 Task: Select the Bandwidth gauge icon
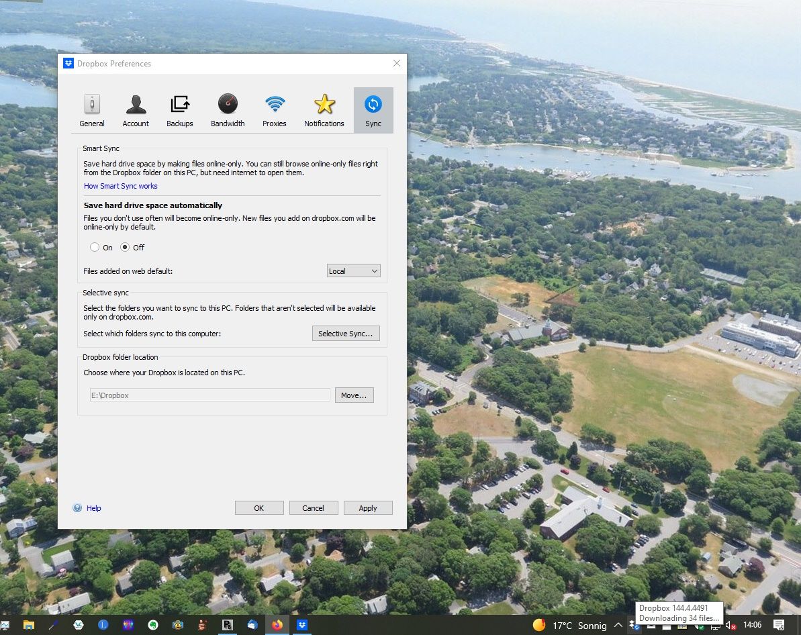coord(228,103)
